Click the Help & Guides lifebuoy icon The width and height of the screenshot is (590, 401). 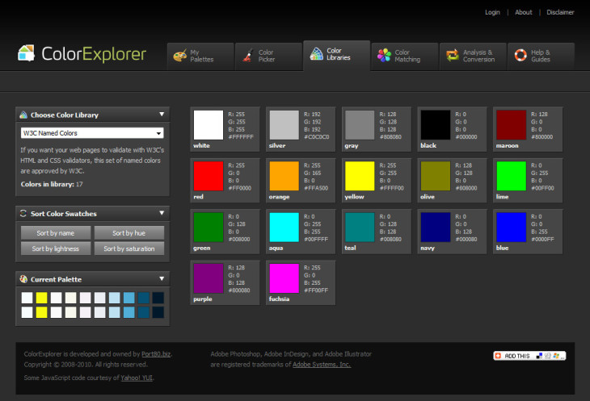(520, 56)
